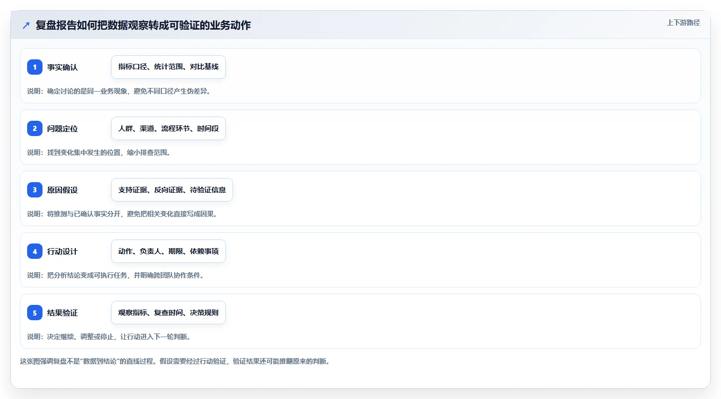Click the arrow icon beside the title
The image size is (721, 399).
(26, 25)
